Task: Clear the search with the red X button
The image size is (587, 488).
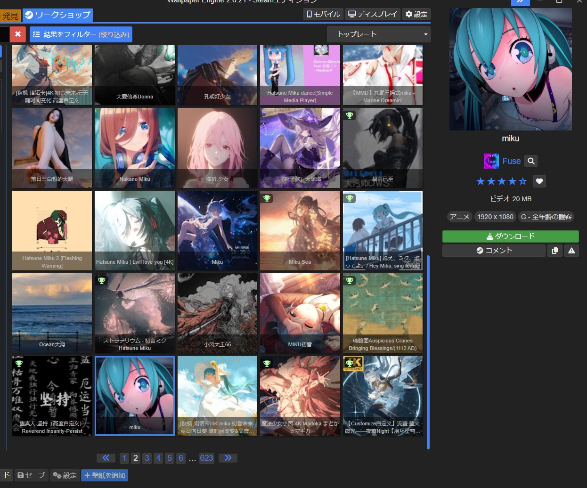Action: click(18, 34)
